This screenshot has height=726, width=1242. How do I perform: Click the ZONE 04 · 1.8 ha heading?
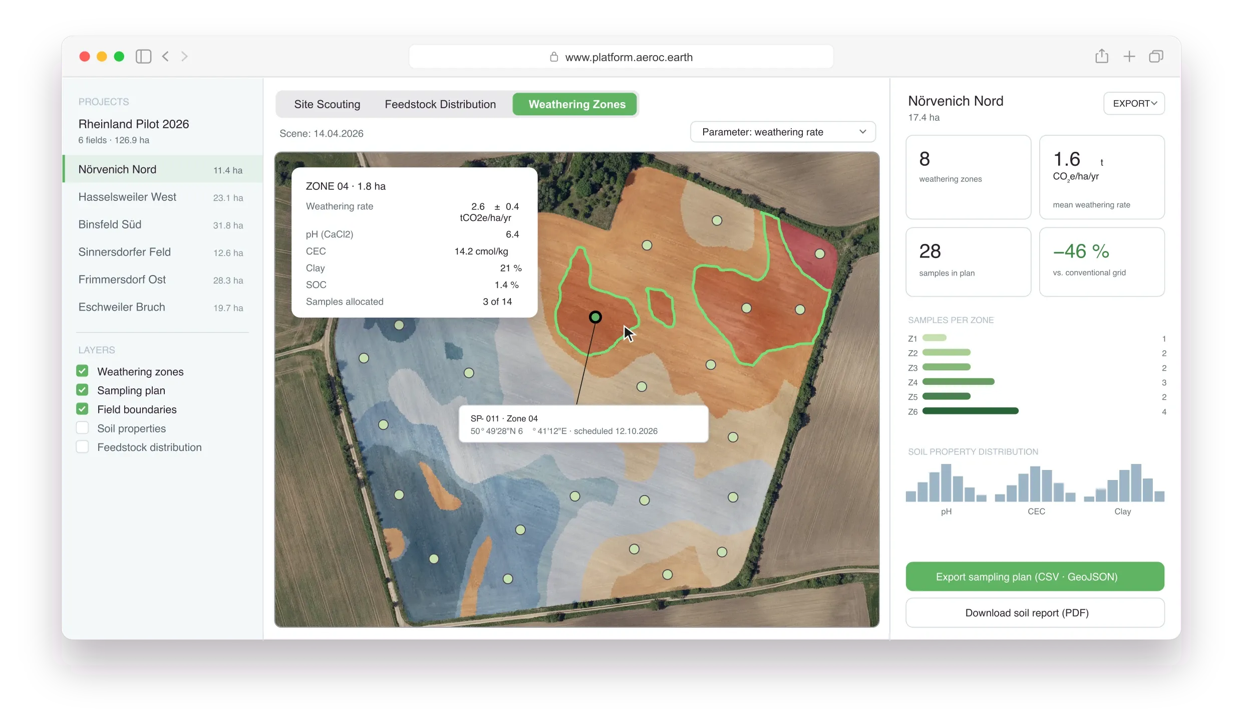click(x=346, y=186)
